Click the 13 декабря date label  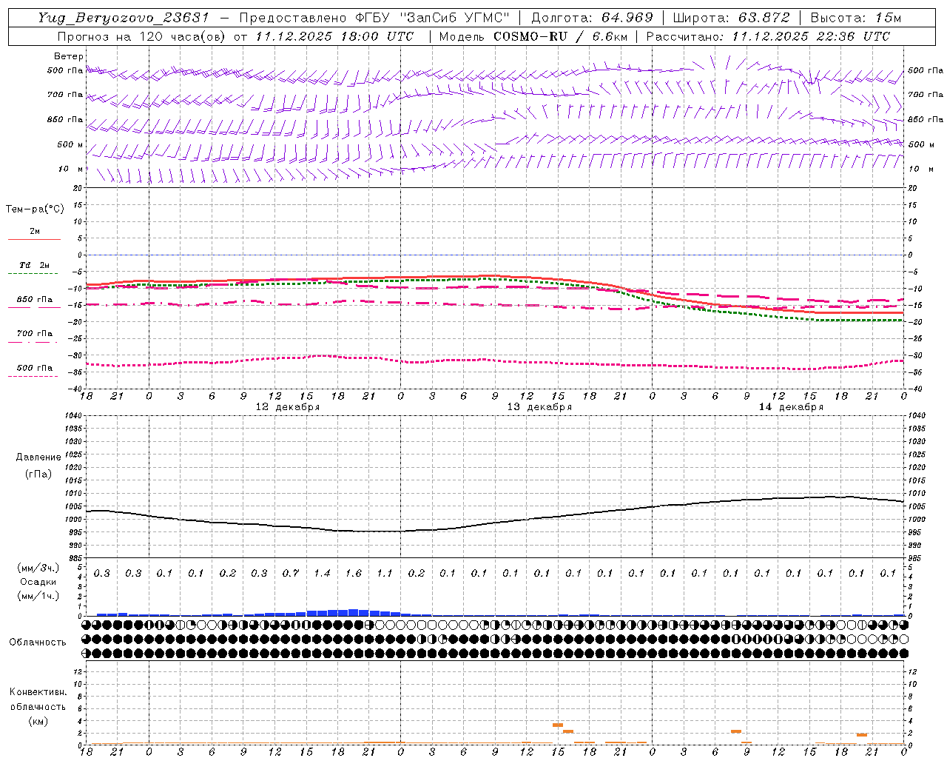coord(539,407)
